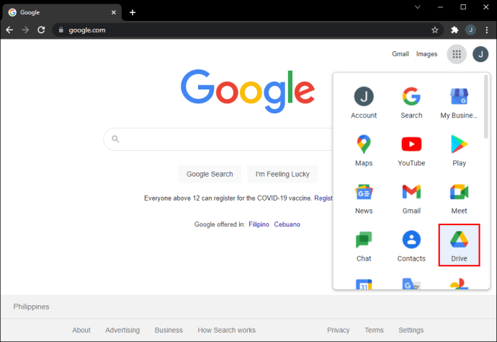The image size is (497, 342).
Task: Launch Google Maps from apps grid
Action: click(x=364, y=150)
